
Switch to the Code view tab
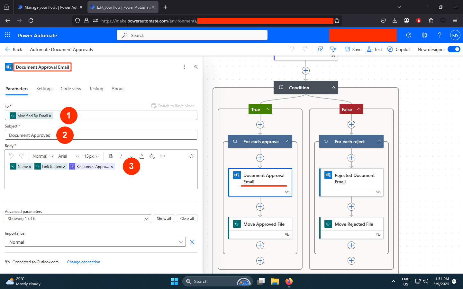(71, 89)
